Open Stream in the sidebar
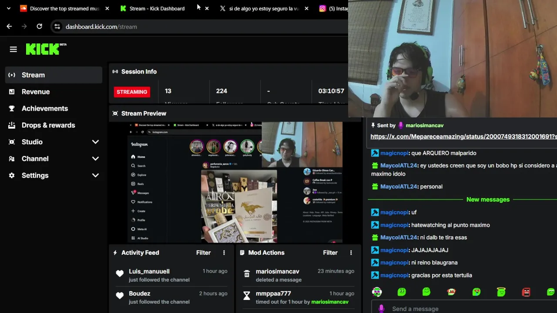This screenshot has width=557, height=313. click(x=54, y=75)
